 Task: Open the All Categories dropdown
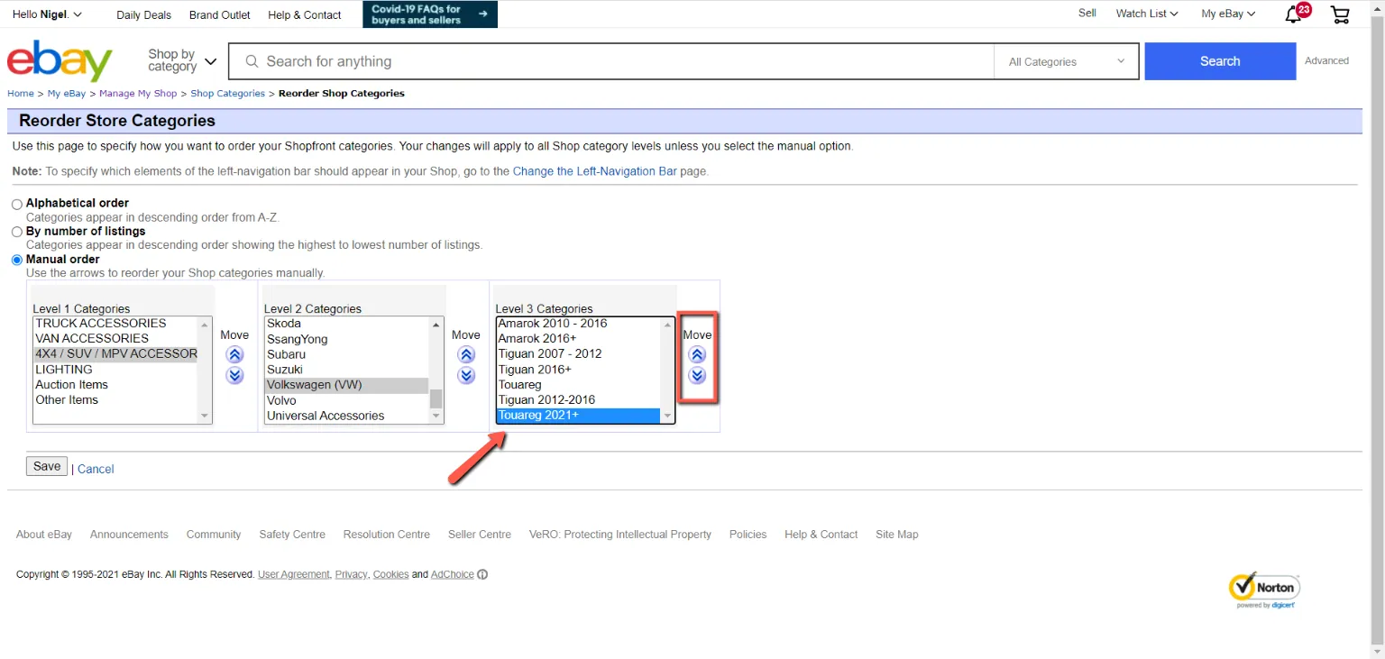[x=1068, y=61]
